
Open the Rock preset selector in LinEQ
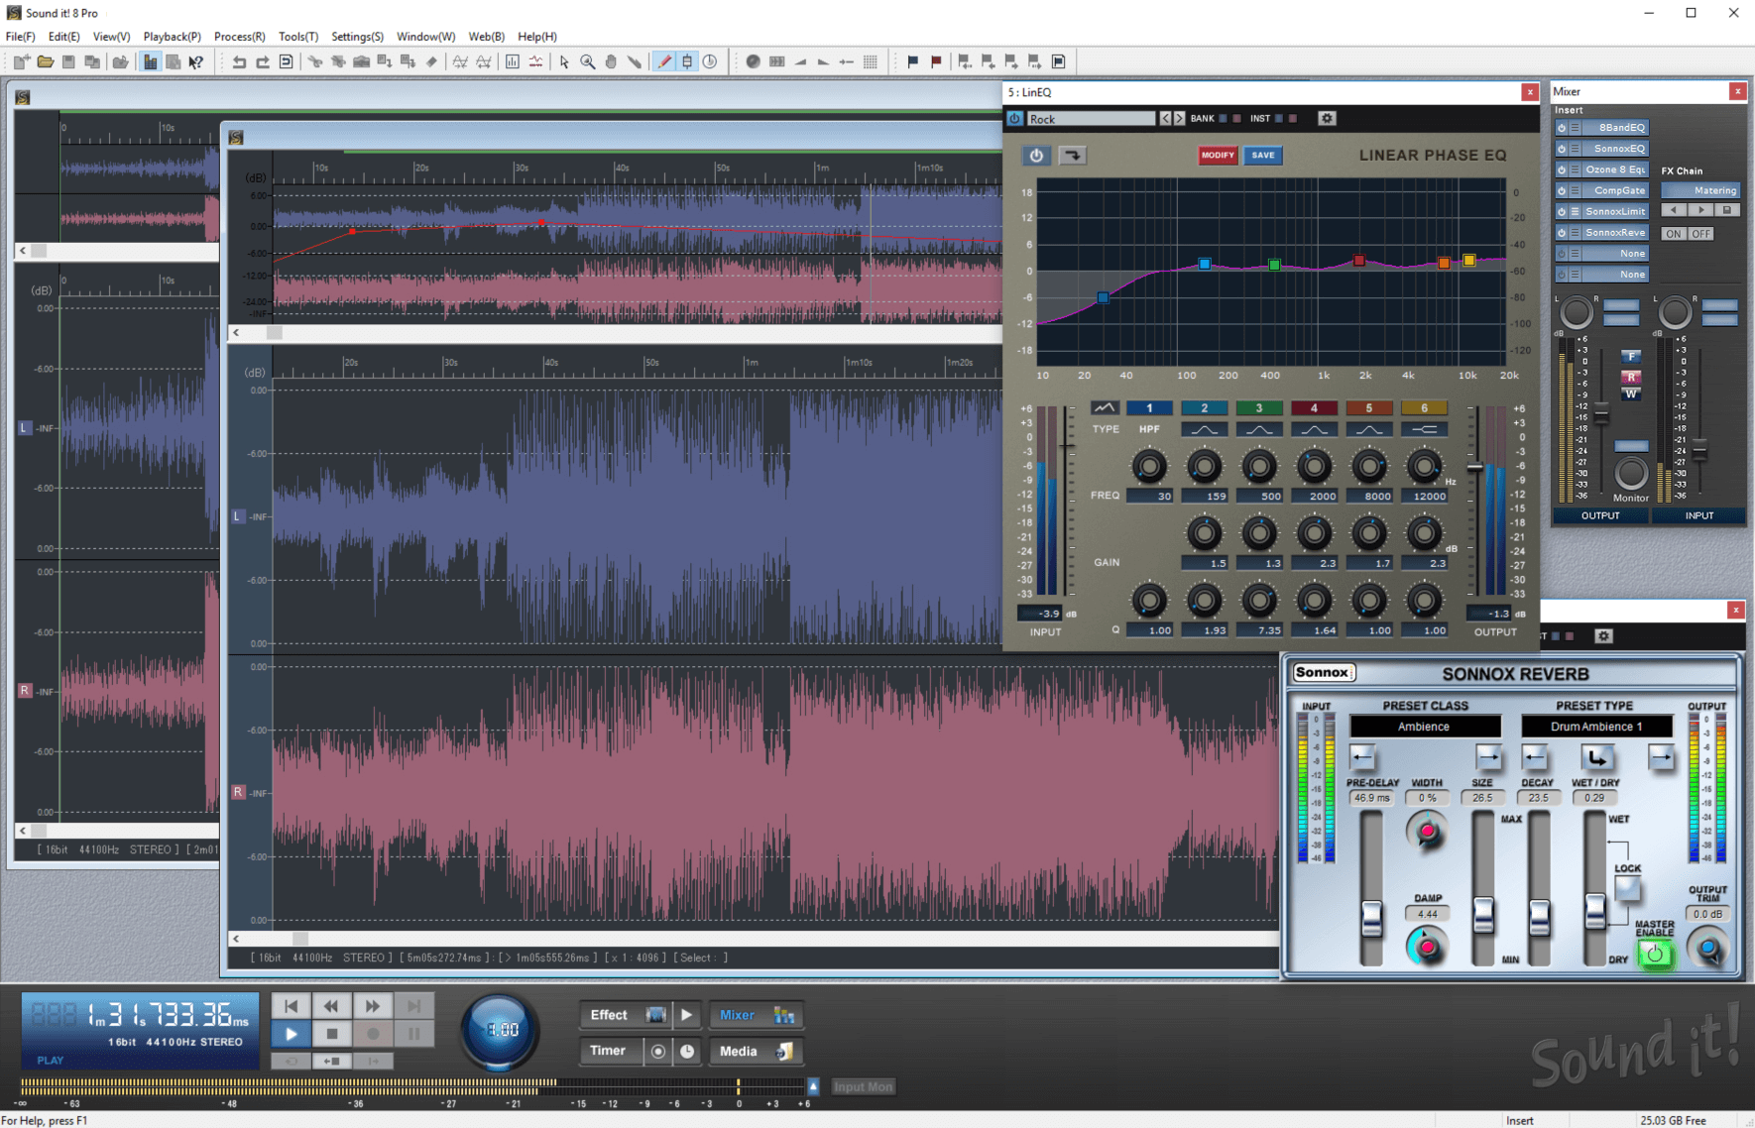pos(1091,118)
